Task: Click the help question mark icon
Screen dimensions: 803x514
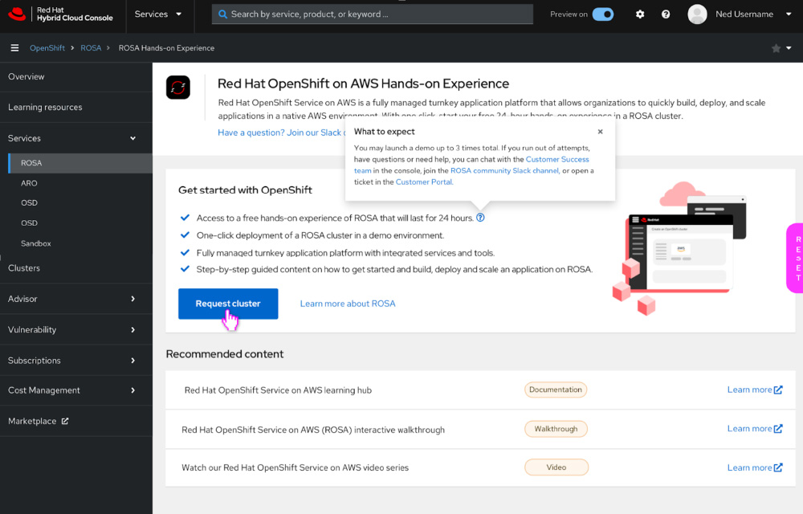Action: tap(666, 14)
